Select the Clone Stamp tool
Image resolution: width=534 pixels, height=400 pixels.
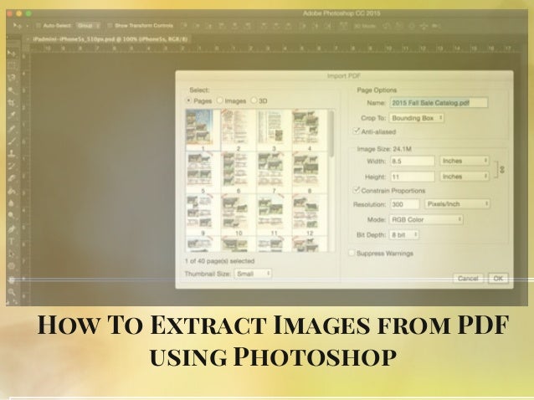pos(12,153)
